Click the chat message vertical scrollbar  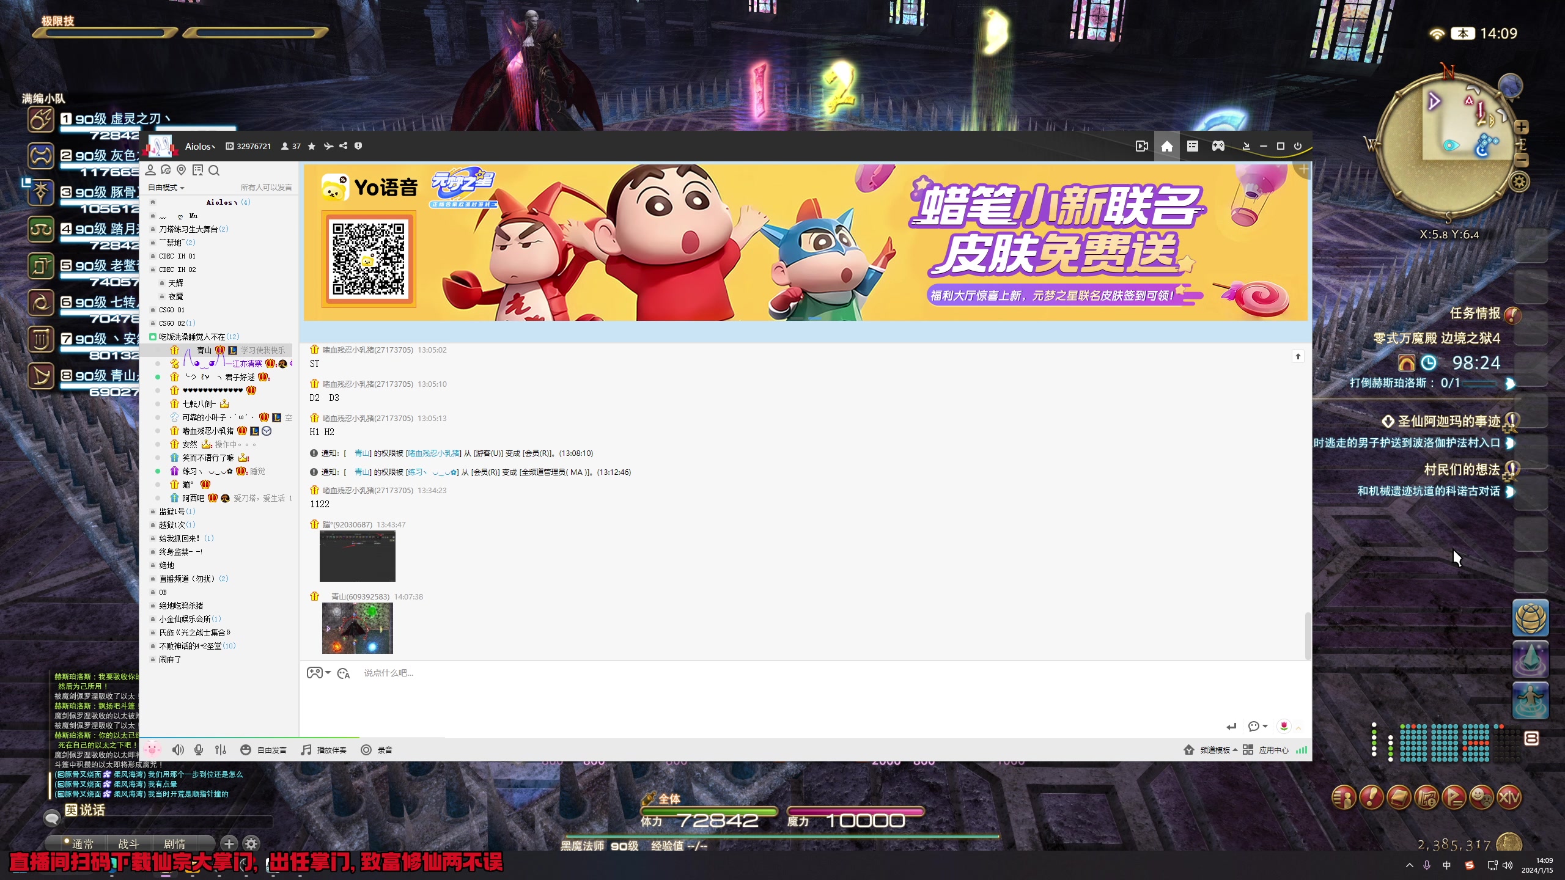point(1308,636)
